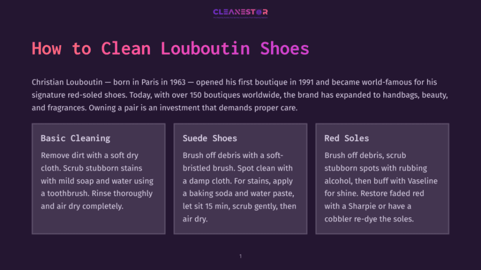Click the year "1991" in the intro
The height and width of the screenshot is (270, 481).
(306, 82)
